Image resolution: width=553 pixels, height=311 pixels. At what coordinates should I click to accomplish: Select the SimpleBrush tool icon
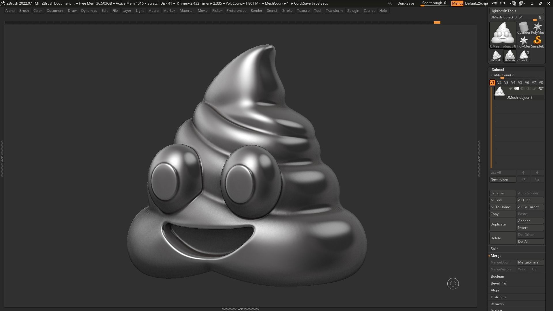[537, 42]
